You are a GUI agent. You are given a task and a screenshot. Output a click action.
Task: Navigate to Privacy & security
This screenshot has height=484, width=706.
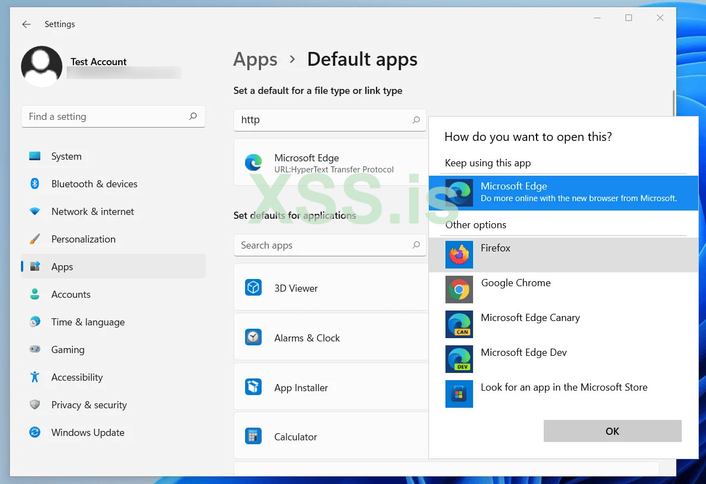[89, 405]
